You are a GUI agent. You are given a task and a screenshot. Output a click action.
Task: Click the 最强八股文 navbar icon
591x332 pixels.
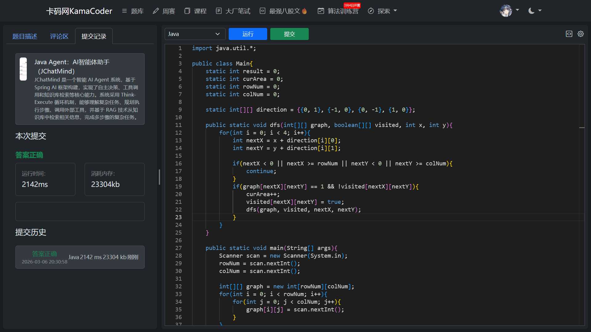[262, 11]
